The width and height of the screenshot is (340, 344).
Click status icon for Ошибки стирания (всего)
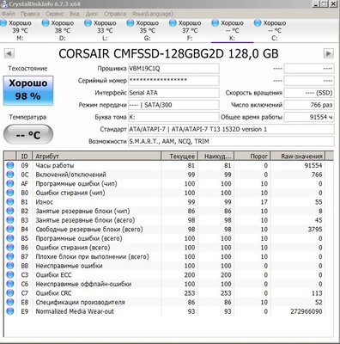pyautogui.click(x=10, y=248)
